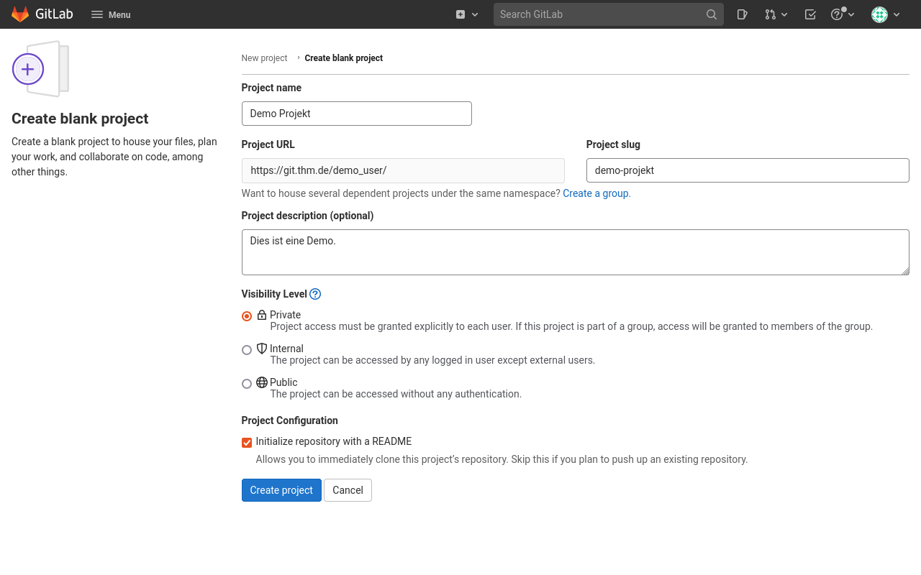Screen dimensions: 921x575
Task: Click the Project name field
Action: pyautogui.click(x=357, y=114)
